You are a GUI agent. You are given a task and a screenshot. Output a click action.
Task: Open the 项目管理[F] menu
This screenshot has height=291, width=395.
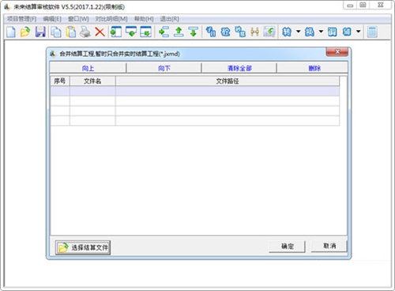tap(21, 19)
